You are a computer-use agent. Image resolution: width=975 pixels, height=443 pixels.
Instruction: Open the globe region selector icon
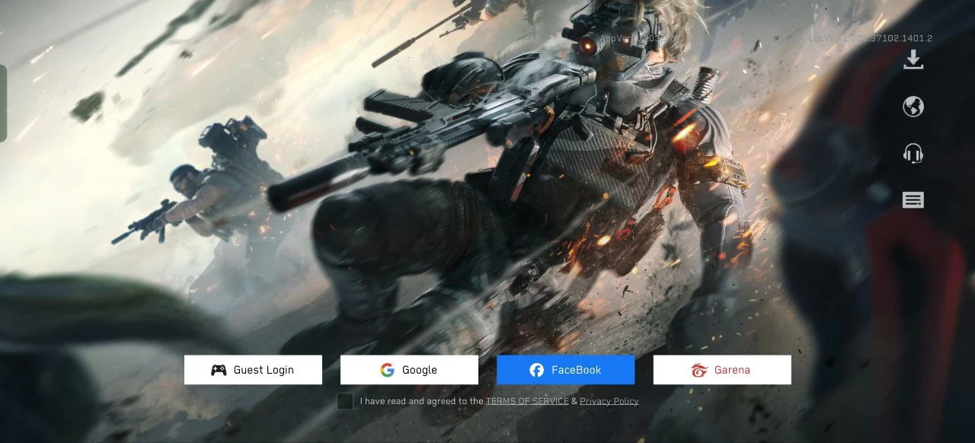[913, 107]
